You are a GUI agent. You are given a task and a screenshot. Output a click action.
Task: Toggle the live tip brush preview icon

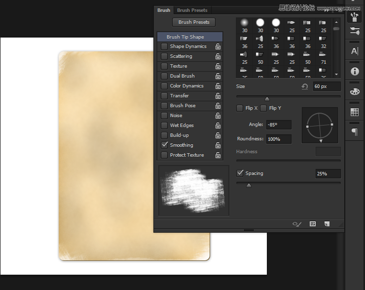coord(297,224)
